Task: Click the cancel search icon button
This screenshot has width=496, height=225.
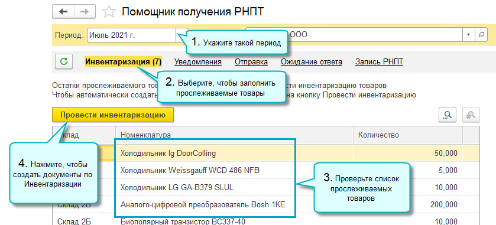Action: click(x=471, y=115)
